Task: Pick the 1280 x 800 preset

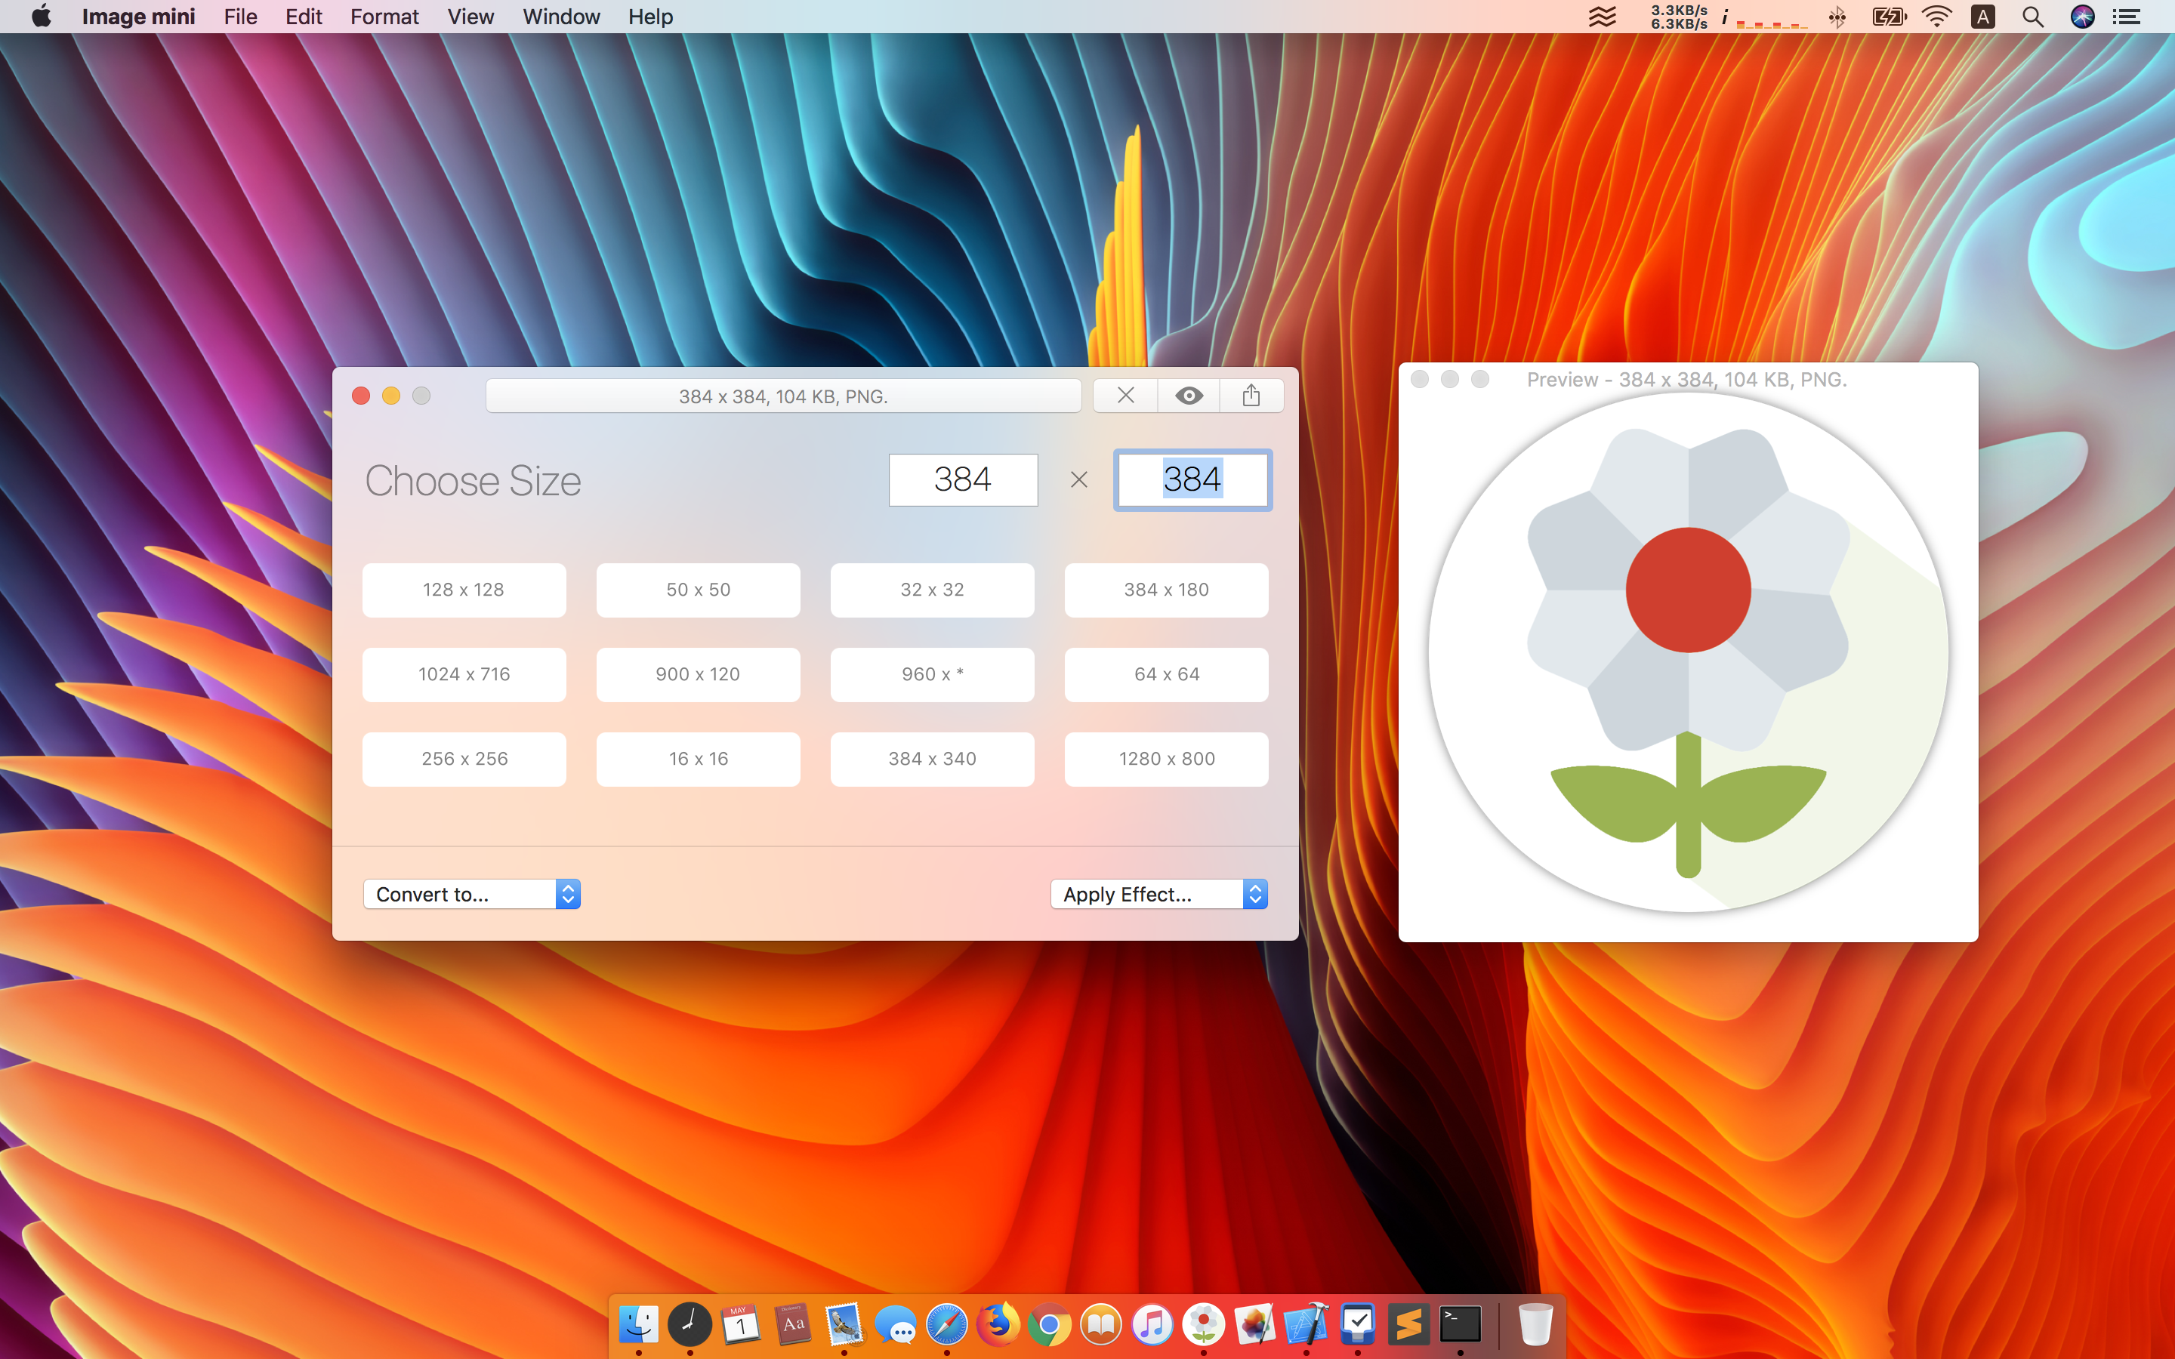Action: 1166,759
